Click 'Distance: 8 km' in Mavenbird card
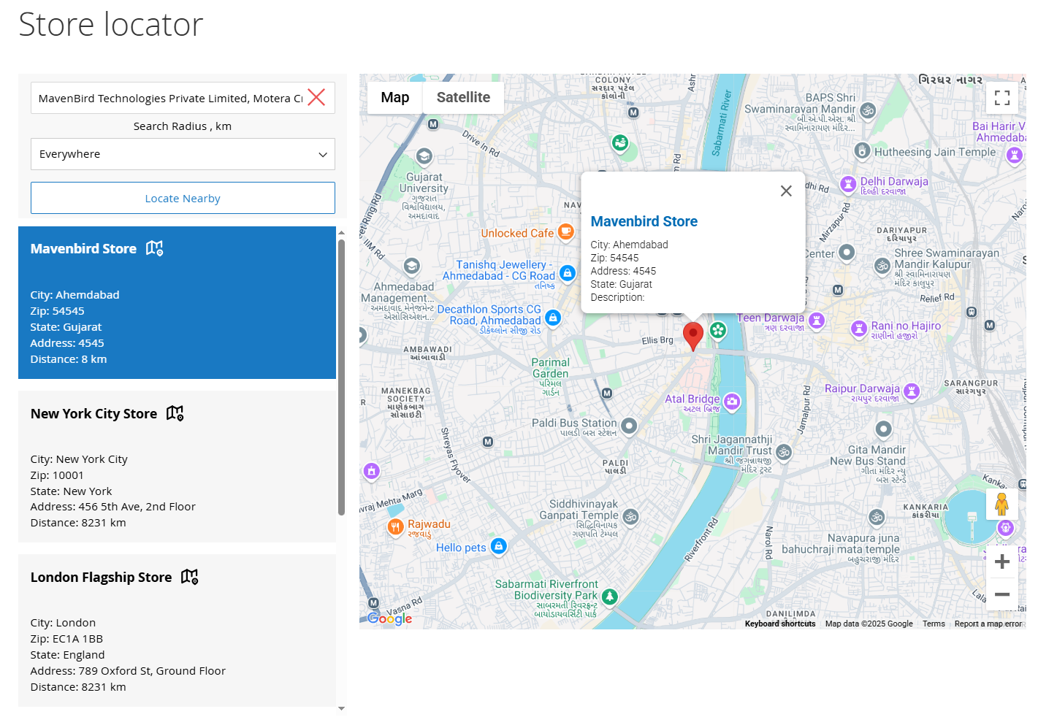The image size is (1057, 717). (x=69, y=359)
